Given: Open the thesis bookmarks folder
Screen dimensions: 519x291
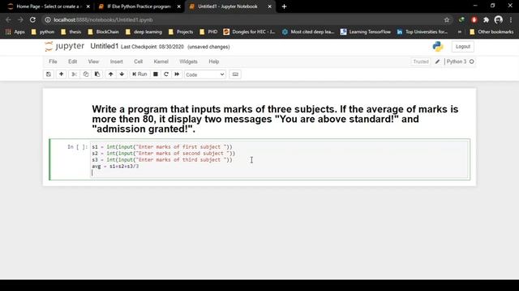Looking at the screenshot, I should 71,32.
